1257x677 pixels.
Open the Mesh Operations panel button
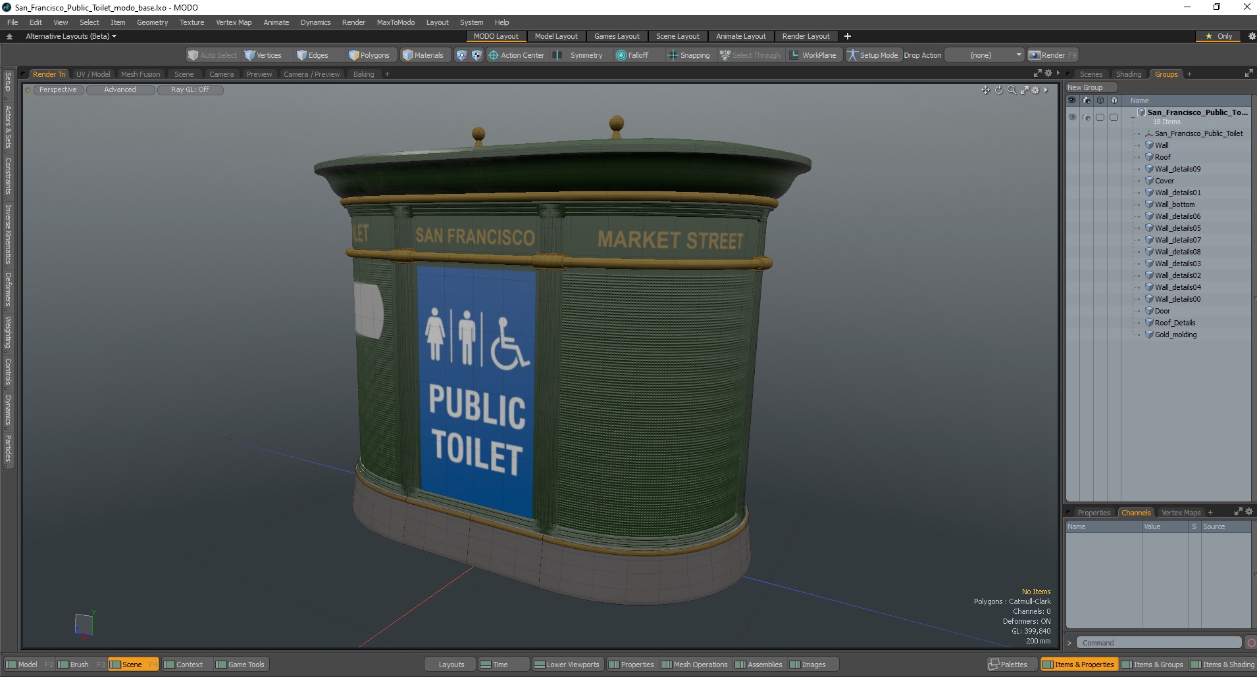point(694,665)
